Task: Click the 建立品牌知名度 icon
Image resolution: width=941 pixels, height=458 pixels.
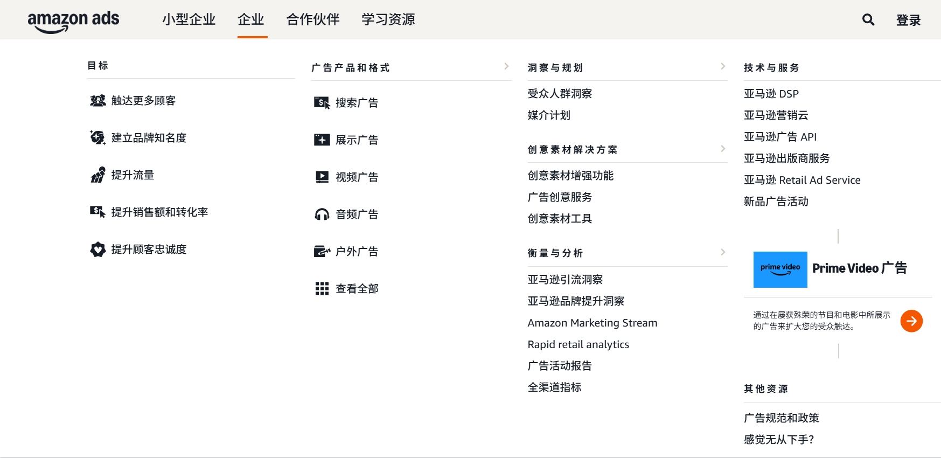Action: 97,138
